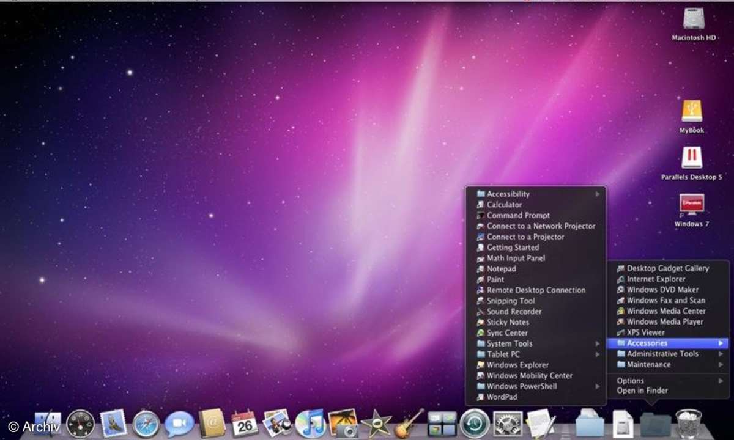Choose Command Prompt from Accessories
Image resolution: width=734 pixels, height=440 pixels.
tap(518, 215)
